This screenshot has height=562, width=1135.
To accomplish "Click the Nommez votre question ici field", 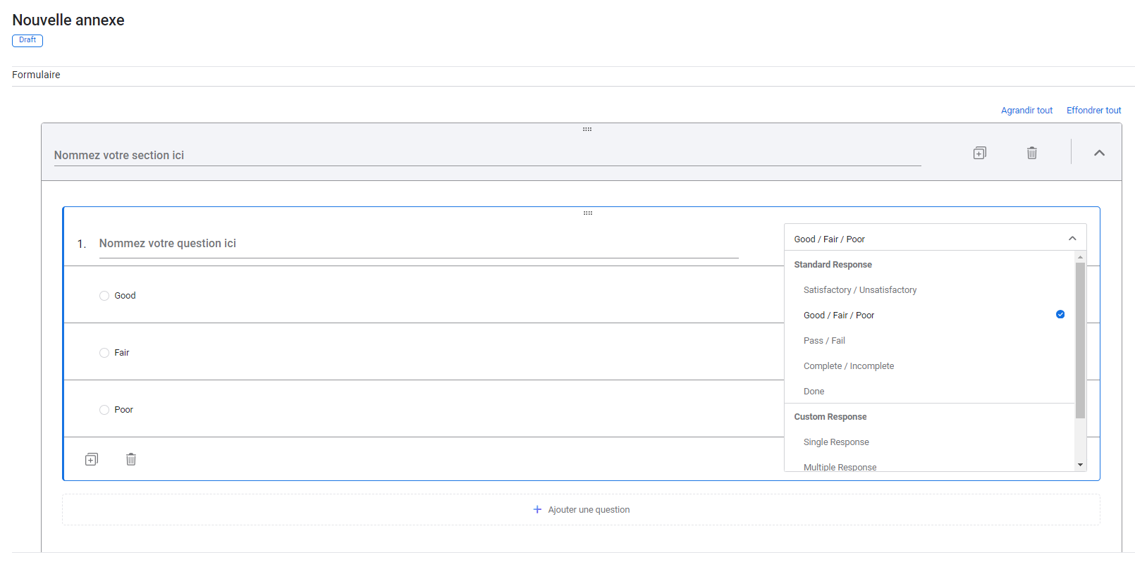I will (418, 244).
